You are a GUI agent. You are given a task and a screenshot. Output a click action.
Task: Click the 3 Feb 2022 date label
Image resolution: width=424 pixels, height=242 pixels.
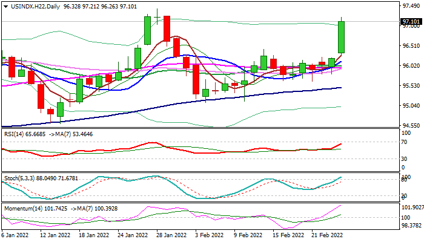[210, 235]
